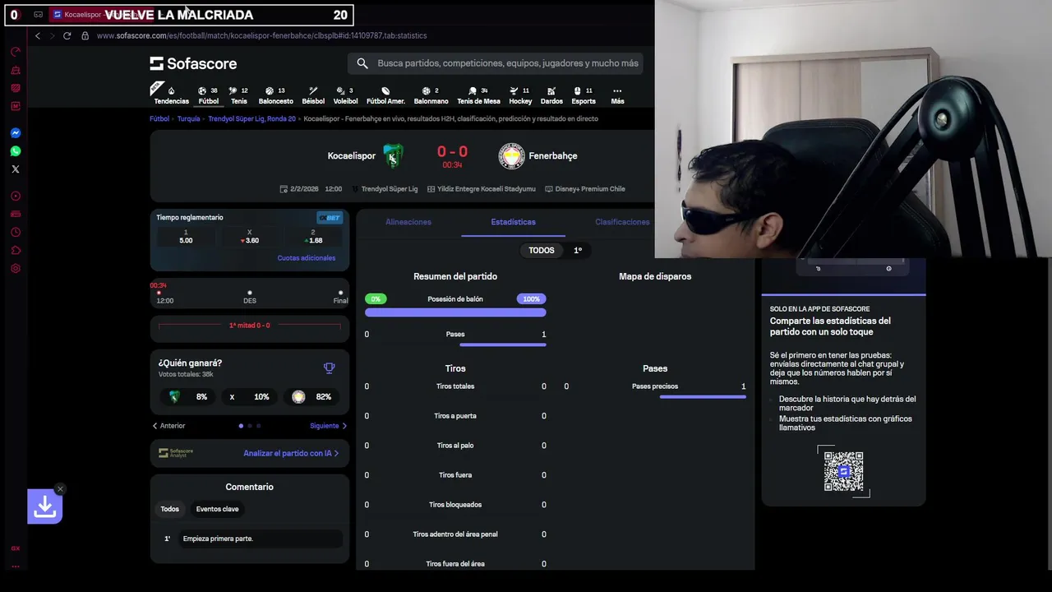Image resolution: width=1052 pixels, height=592 pixels.
Task: Open Hockey sport category
Action: [520, 95]
